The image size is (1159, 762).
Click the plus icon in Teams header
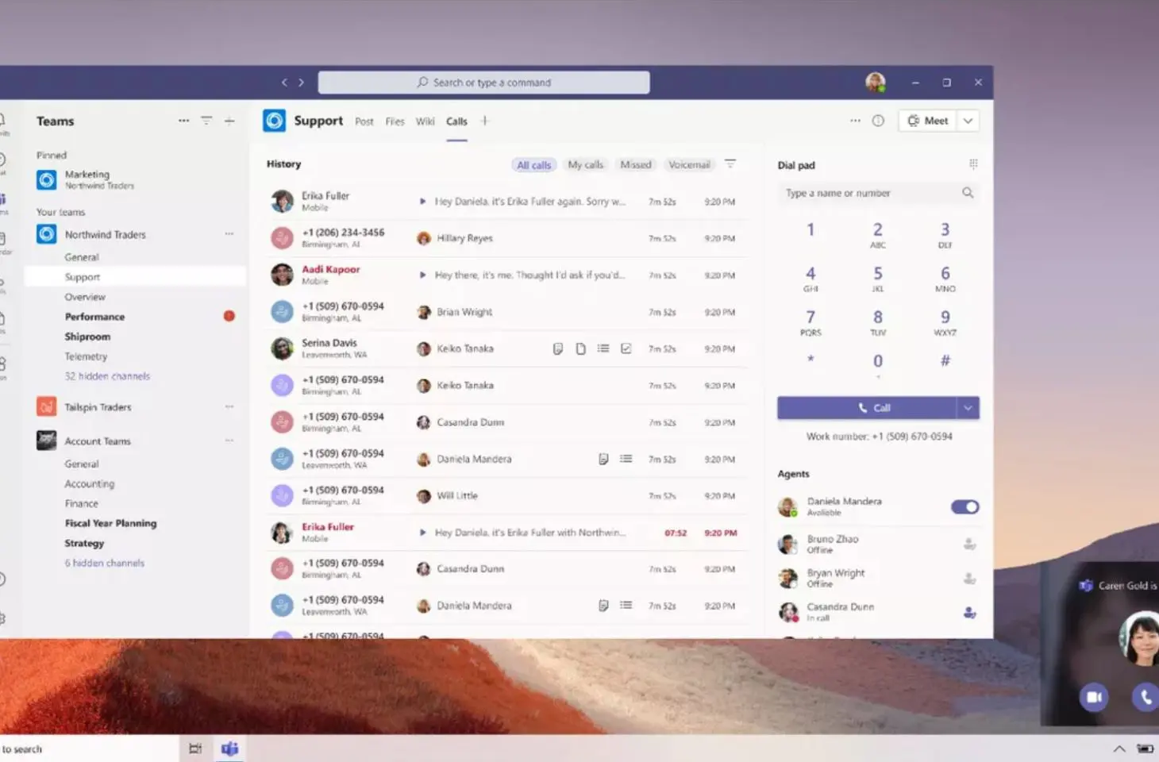(229, 121)
